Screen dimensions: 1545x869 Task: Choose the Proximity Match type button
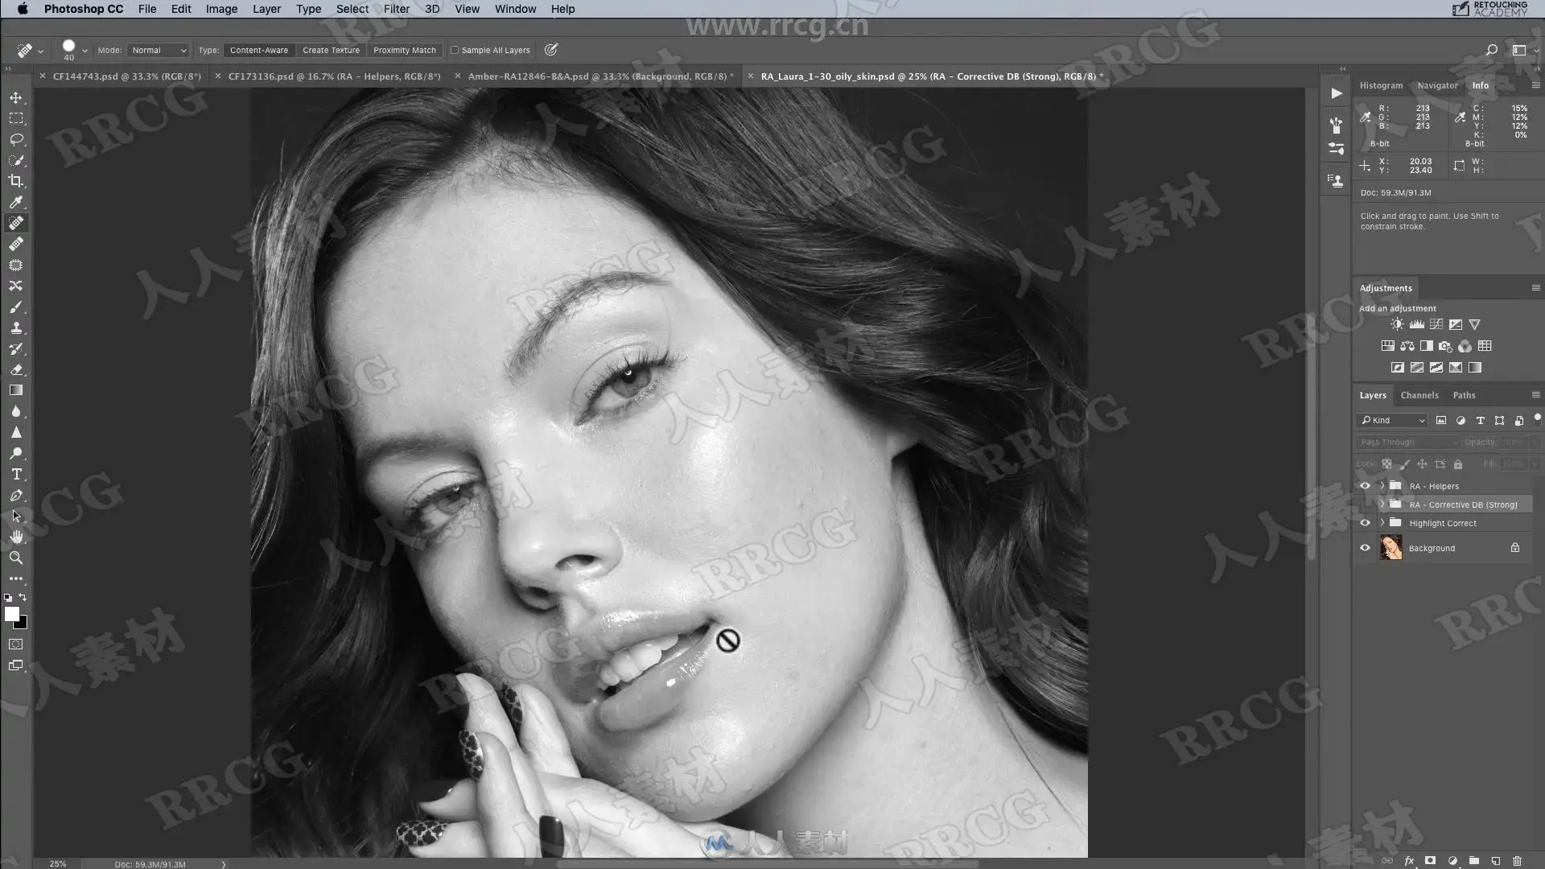click(x=404, y=50)
